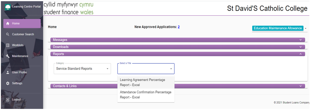Click the Student Finance Wales logo

[x=68, y=8]
